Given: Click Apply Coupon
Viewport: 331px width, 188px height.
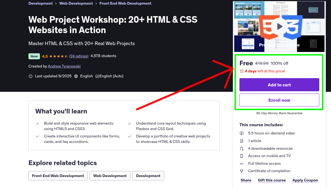Looking at the screenshot, I should pos(305,180).
